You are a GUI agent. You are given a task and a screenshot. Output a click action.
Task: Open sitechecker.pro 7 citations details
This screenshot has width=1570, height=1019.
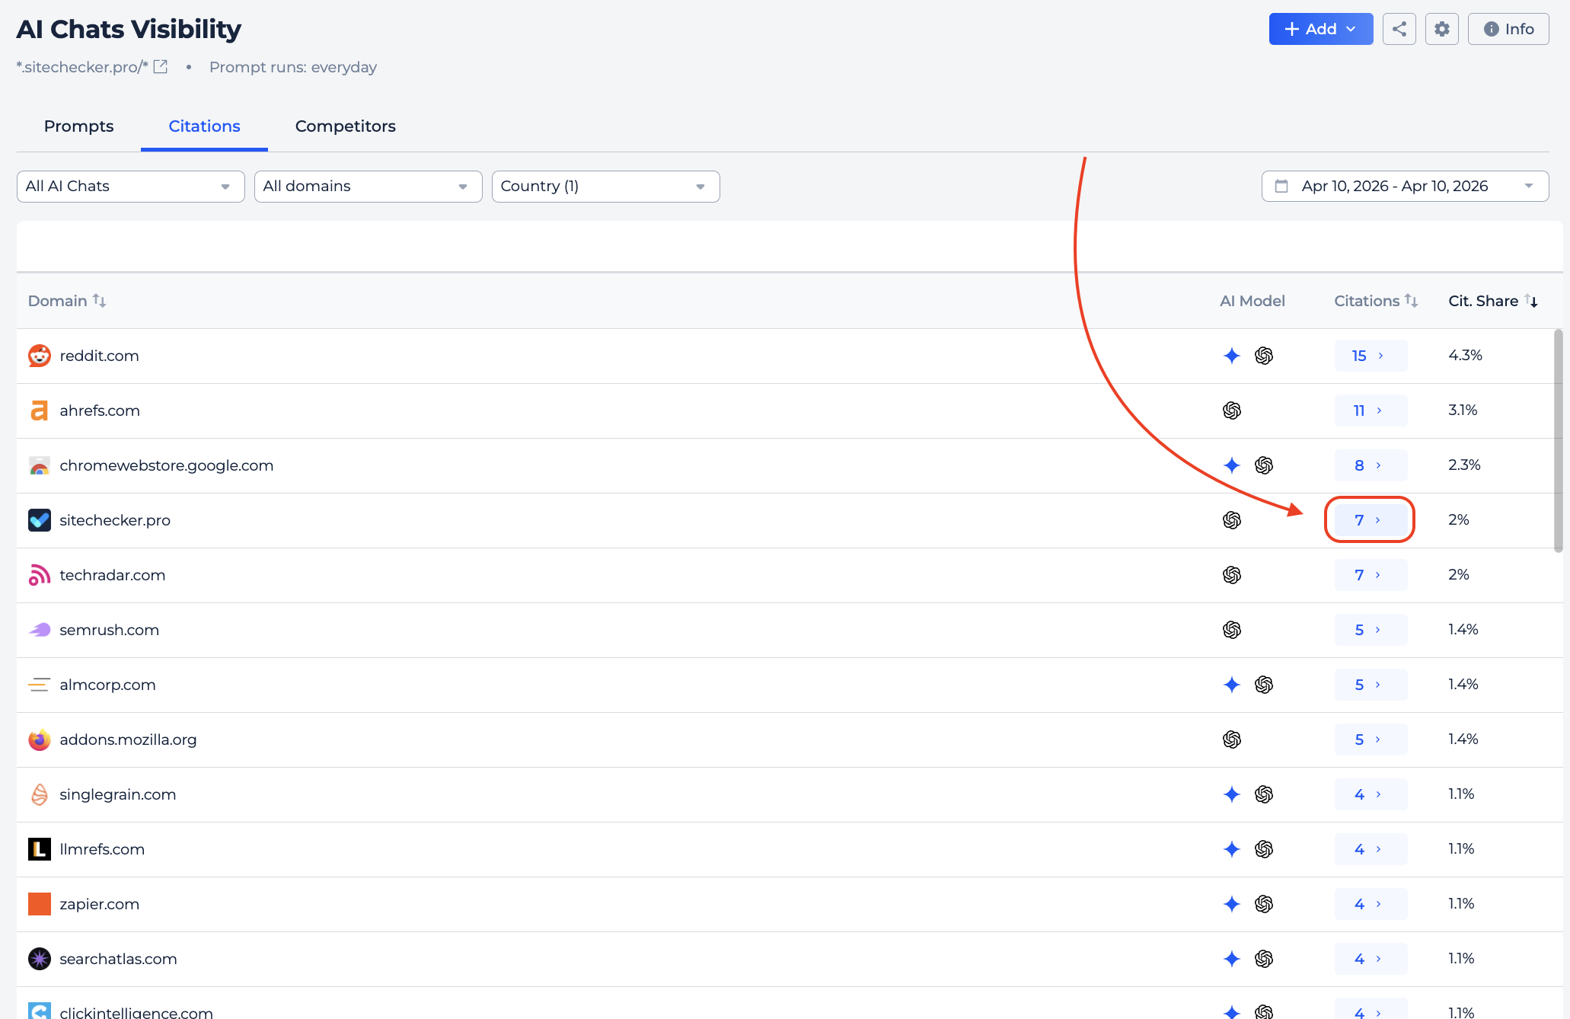[x=1369, y=520]
